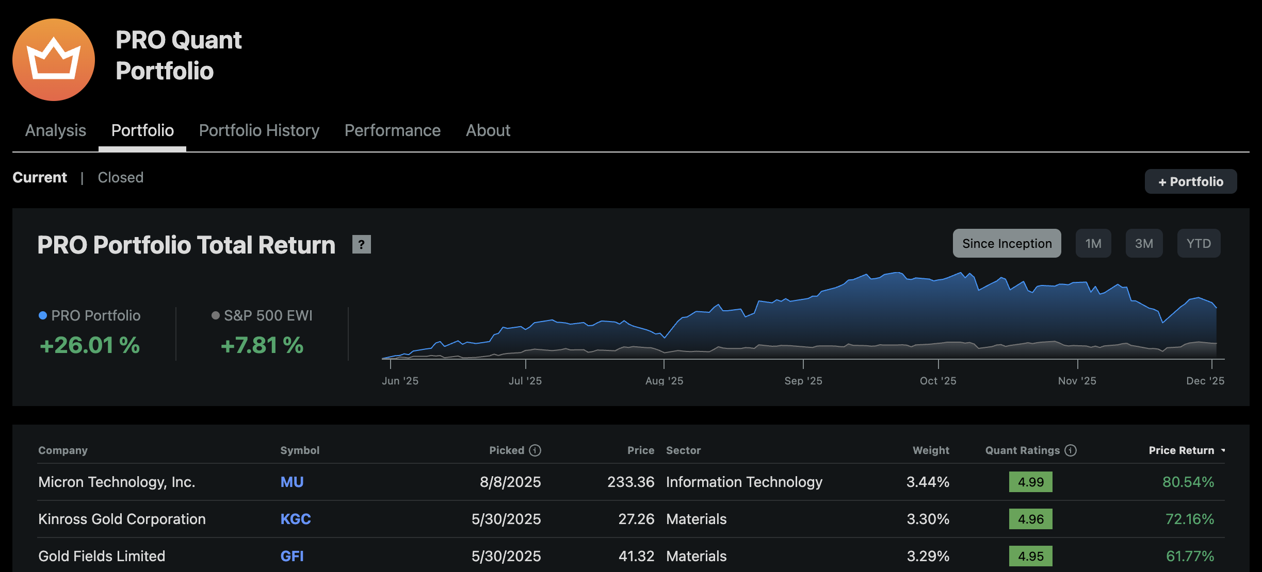
Task: Click the blue PRO Portfolio legend dot
Action: tap(43, 315)
